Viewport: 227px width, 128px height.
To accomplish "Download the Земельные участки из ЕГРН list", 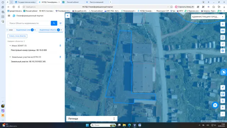I will pyautogui.click(x=60, y=57).
